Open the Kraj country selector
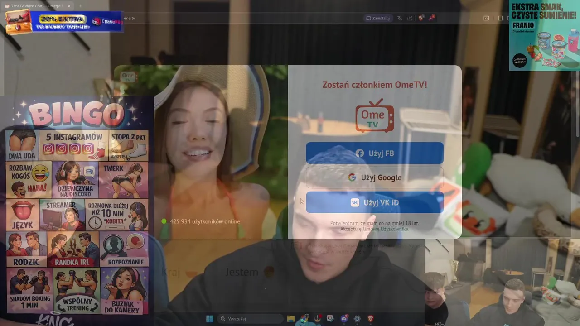This screenshot has height=326, width=580. 180,273
